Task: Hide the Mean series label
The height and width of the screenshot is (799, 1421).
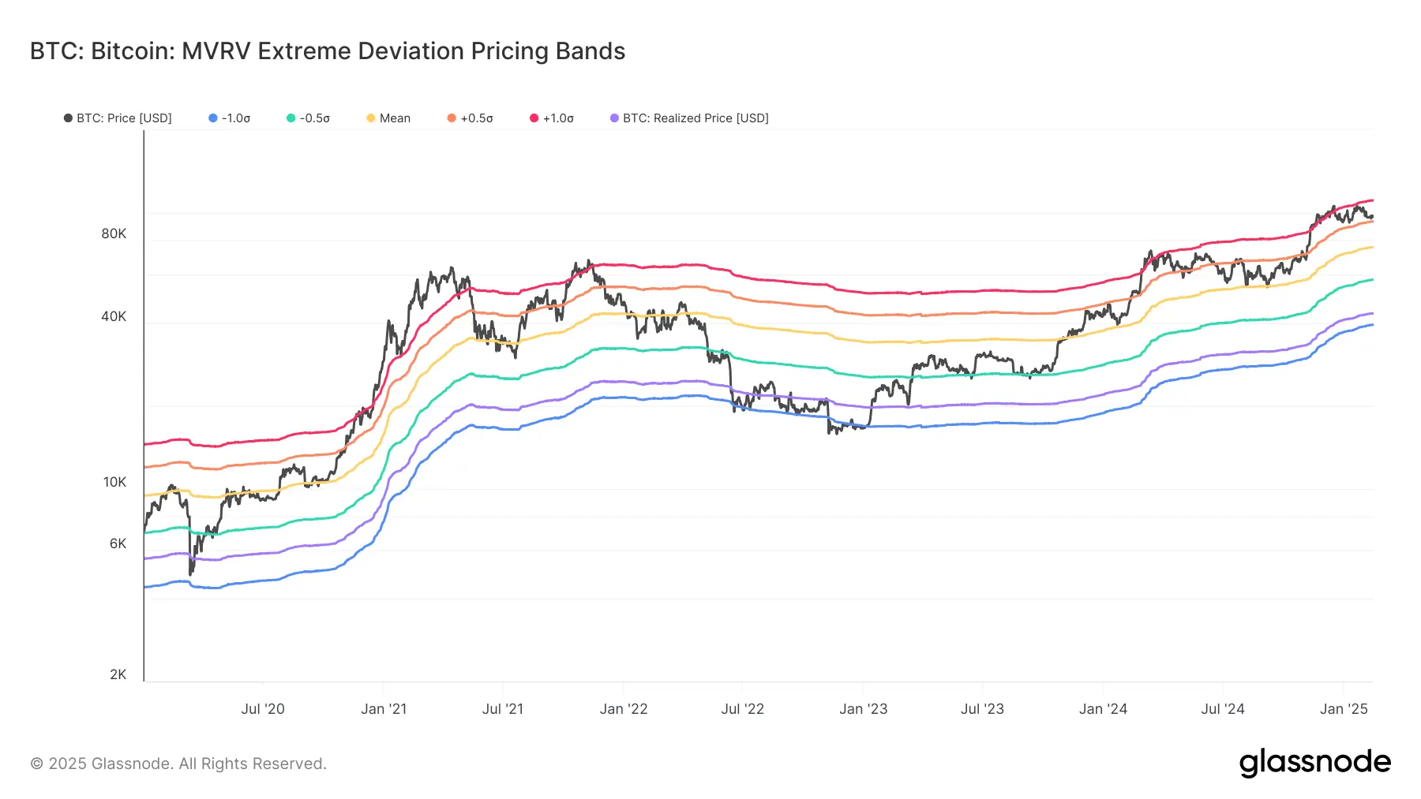Action: (x=395, y=118)
